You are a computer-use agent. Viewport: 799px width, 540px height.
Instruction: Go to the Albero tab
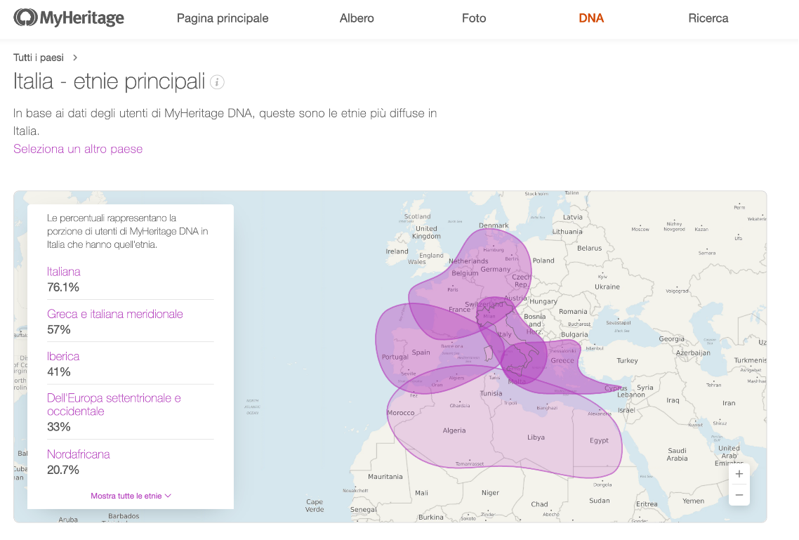point(357,18)
